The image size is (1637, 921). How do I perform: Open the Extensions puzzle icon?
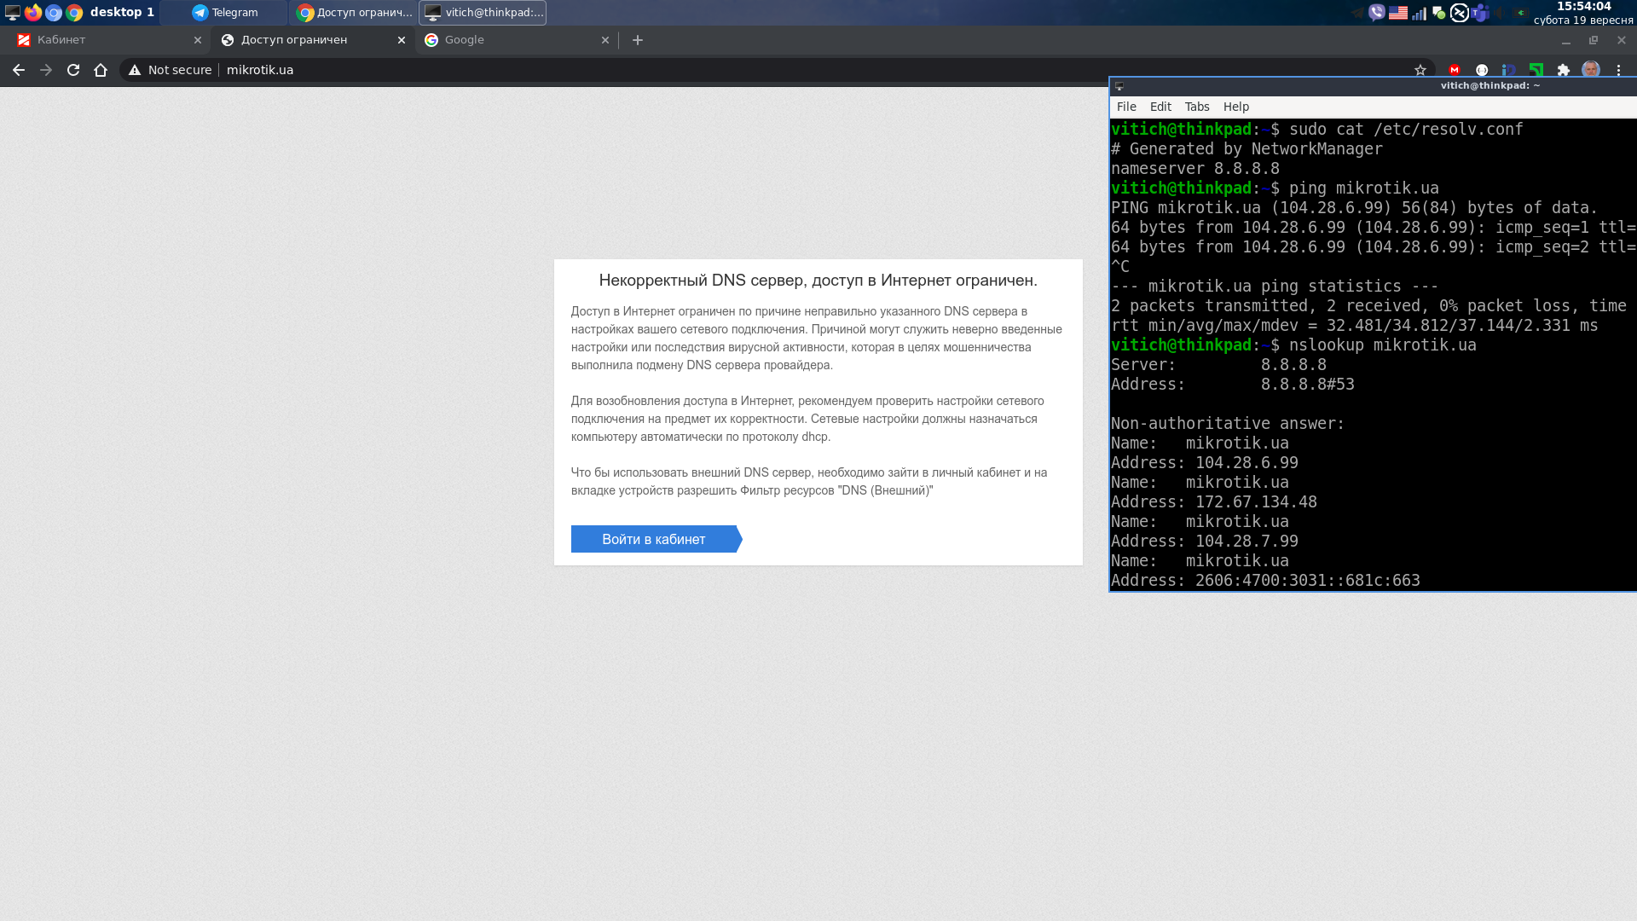[x=1564, y=70]
